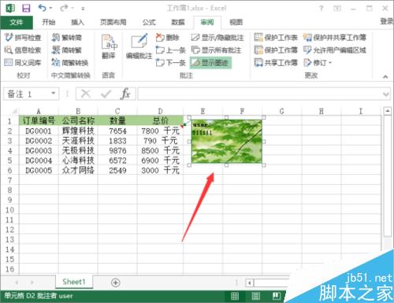Switch to the 页面布局 tab
The width and height of the screenshot is (394, 303).
[x=113, y=22]
